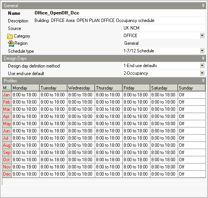Collapse the Profiles section chevron
Image resolution: width=208 pixels, height=198 pixels.
click(203, 80)
